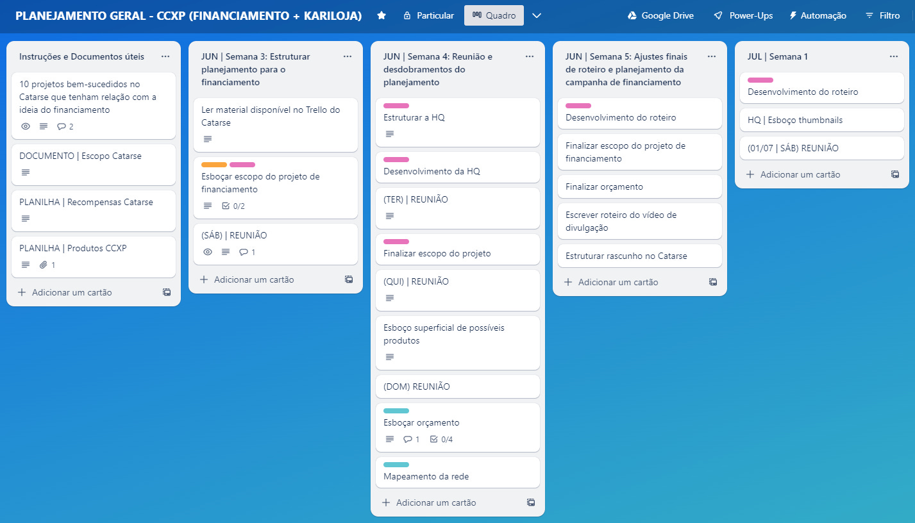Viewport: 915px width, 523px height.
Task: Open Escrever roteiro do vídeo de divulgação card
Action: (x=640, y=221)
